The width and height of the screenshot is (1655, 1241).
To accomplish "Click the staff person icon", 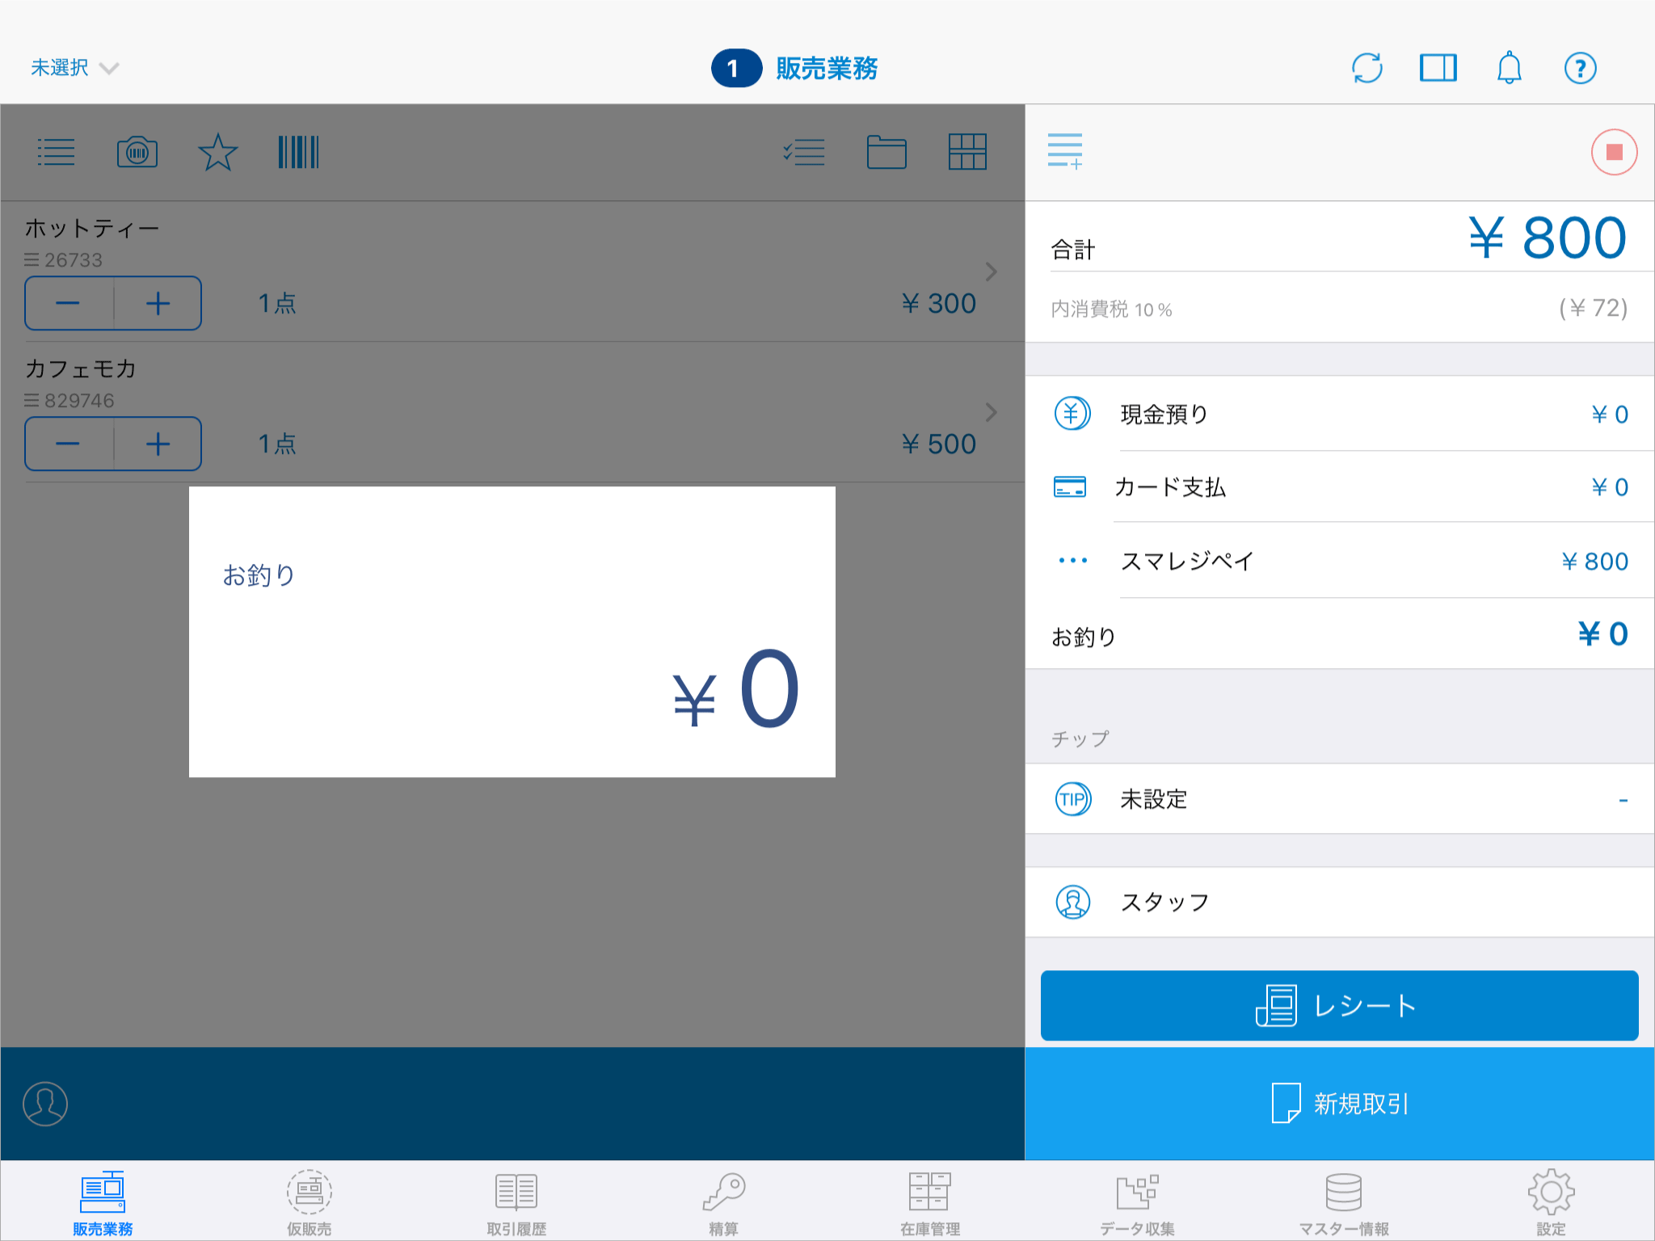I will click(x=1073, y=902).
